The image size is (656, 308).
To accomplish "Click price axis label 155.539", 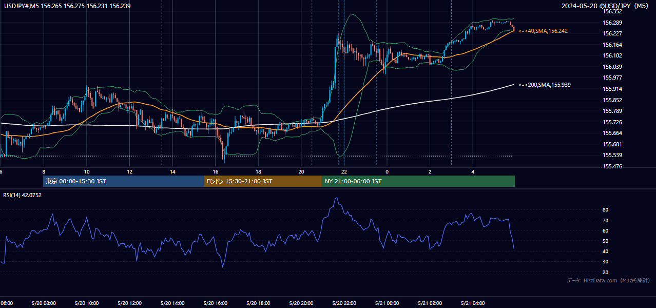I will click(x=612, y=156).
